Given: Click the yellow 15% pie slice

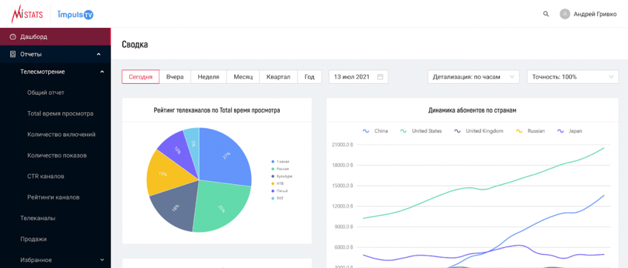Looking at the screenshot, I should pos(164,173).
